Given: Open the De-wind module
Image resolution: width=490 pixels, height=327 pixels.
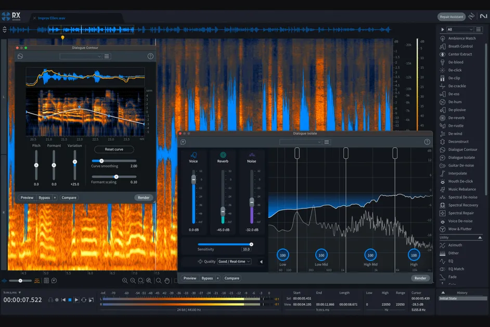Looking at the screenshot, I should tap(452, 134).
